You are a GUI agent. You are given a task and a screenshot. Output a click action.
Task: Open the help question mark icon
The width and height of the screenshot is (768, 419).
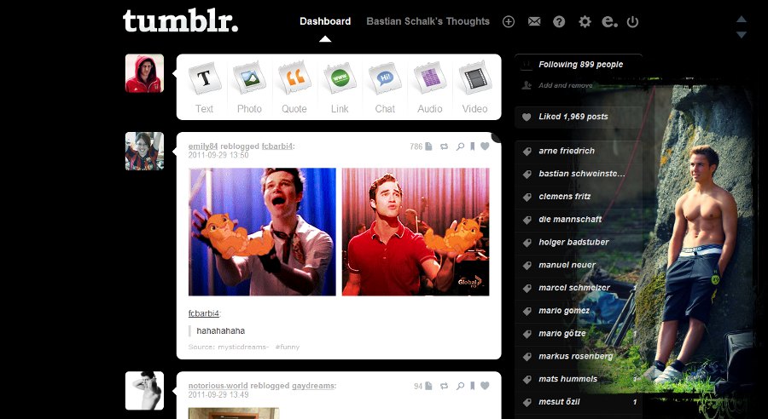(x=559, y=21)
